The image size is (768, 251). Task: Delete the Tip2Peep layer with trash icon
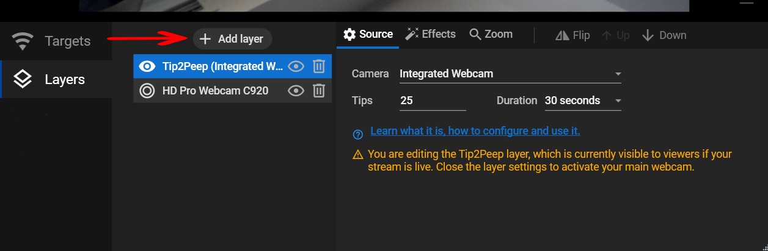point(319,66)
